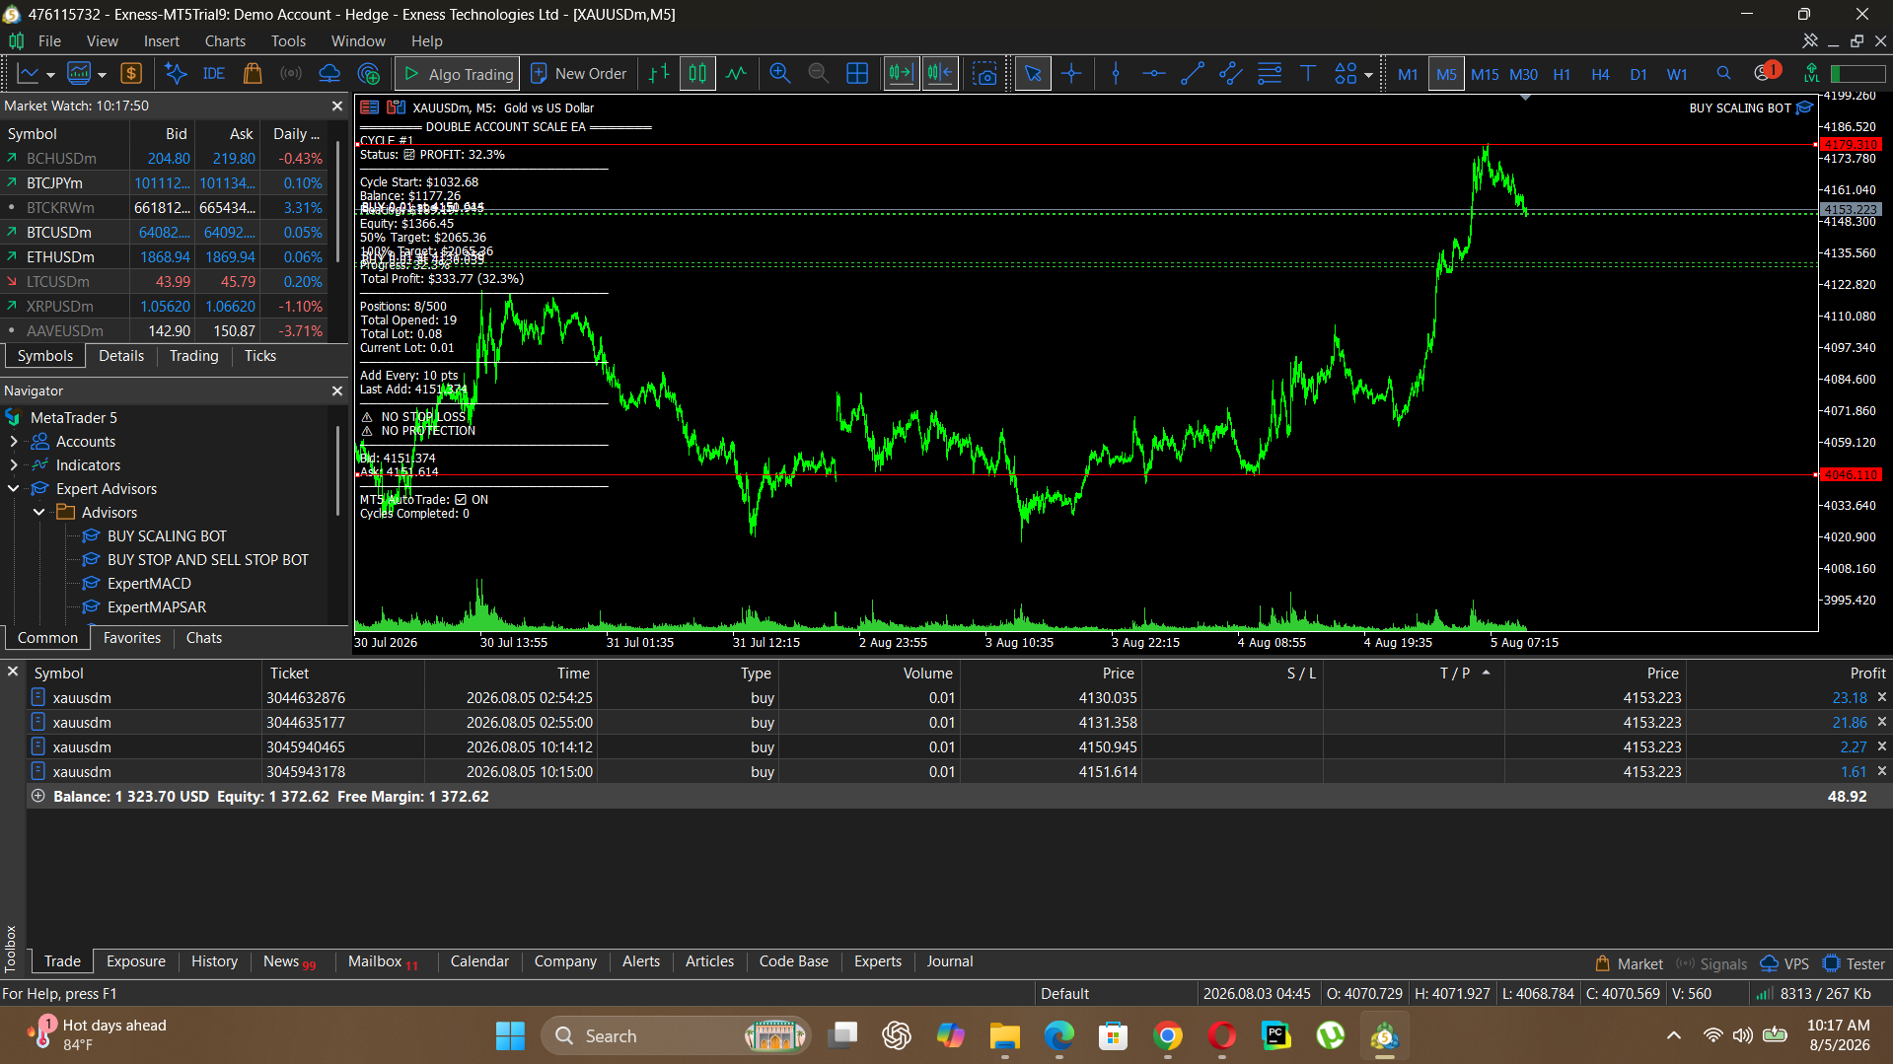This screenshot has width=1893, height=1064.
Task: Click the New Order button
Action: [578, 74]
